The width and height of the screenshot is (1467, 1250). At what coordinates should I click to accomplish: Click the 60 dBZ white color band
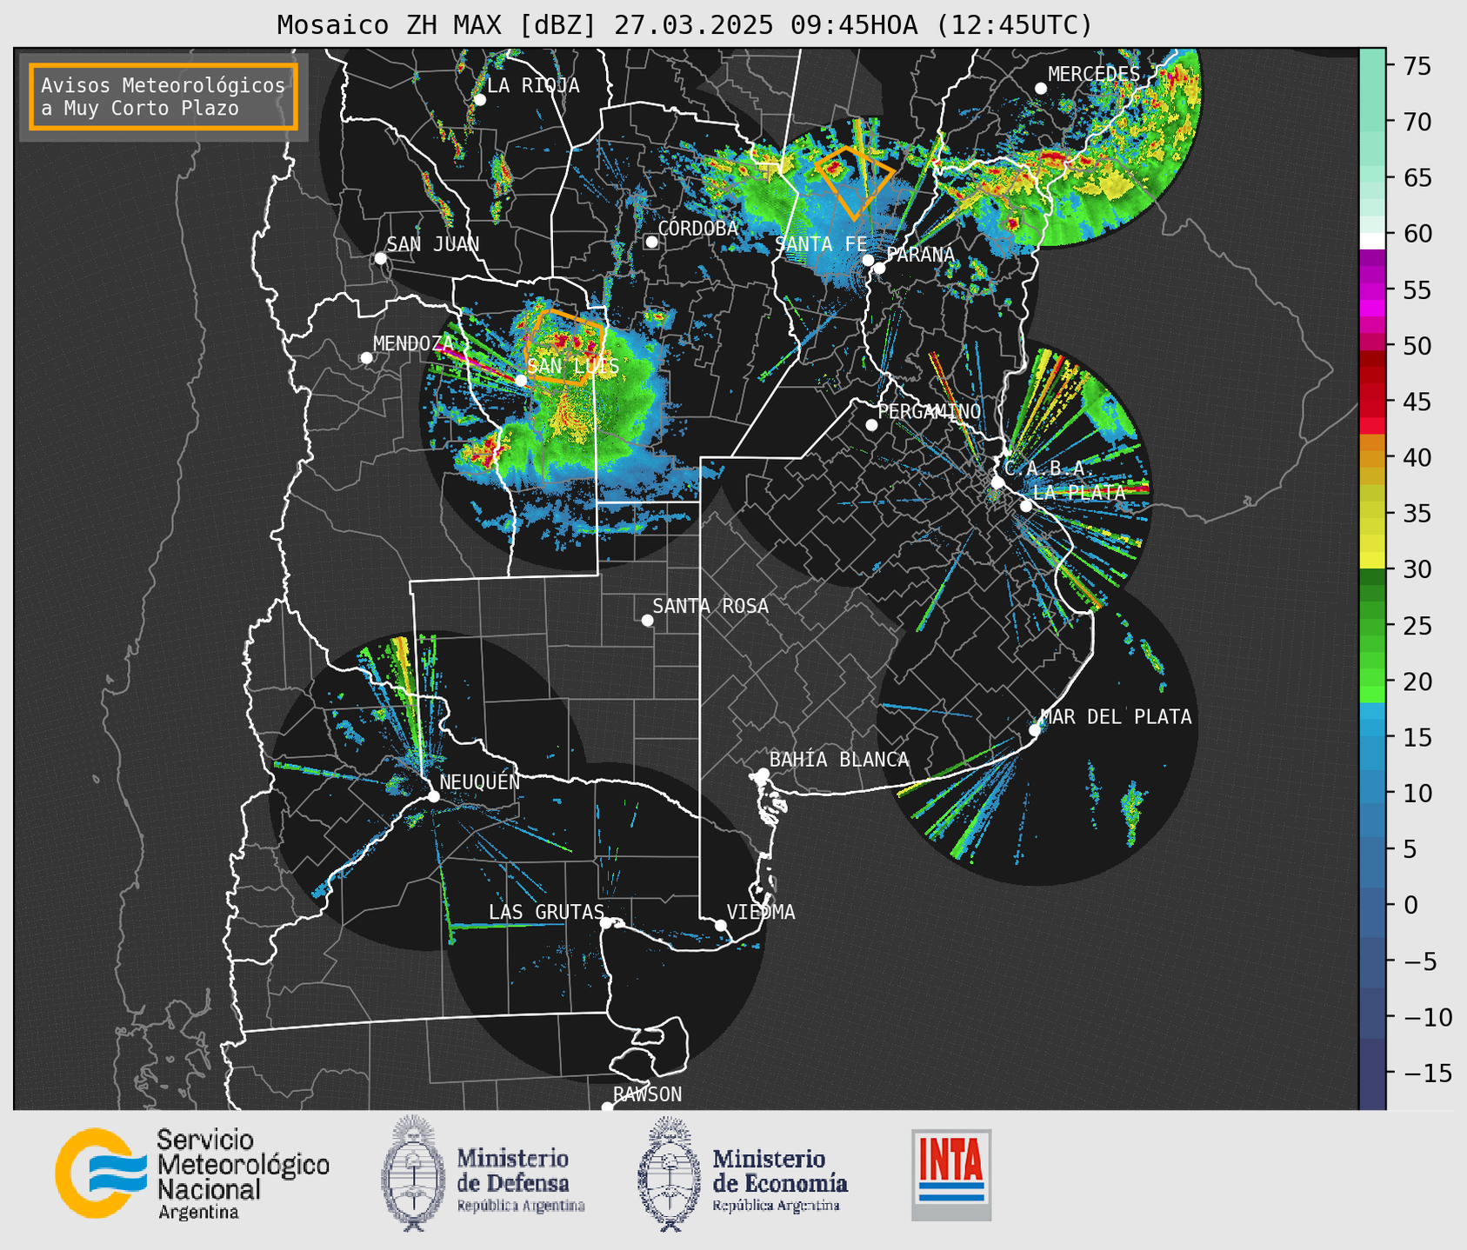click(x=1372, y=241)
